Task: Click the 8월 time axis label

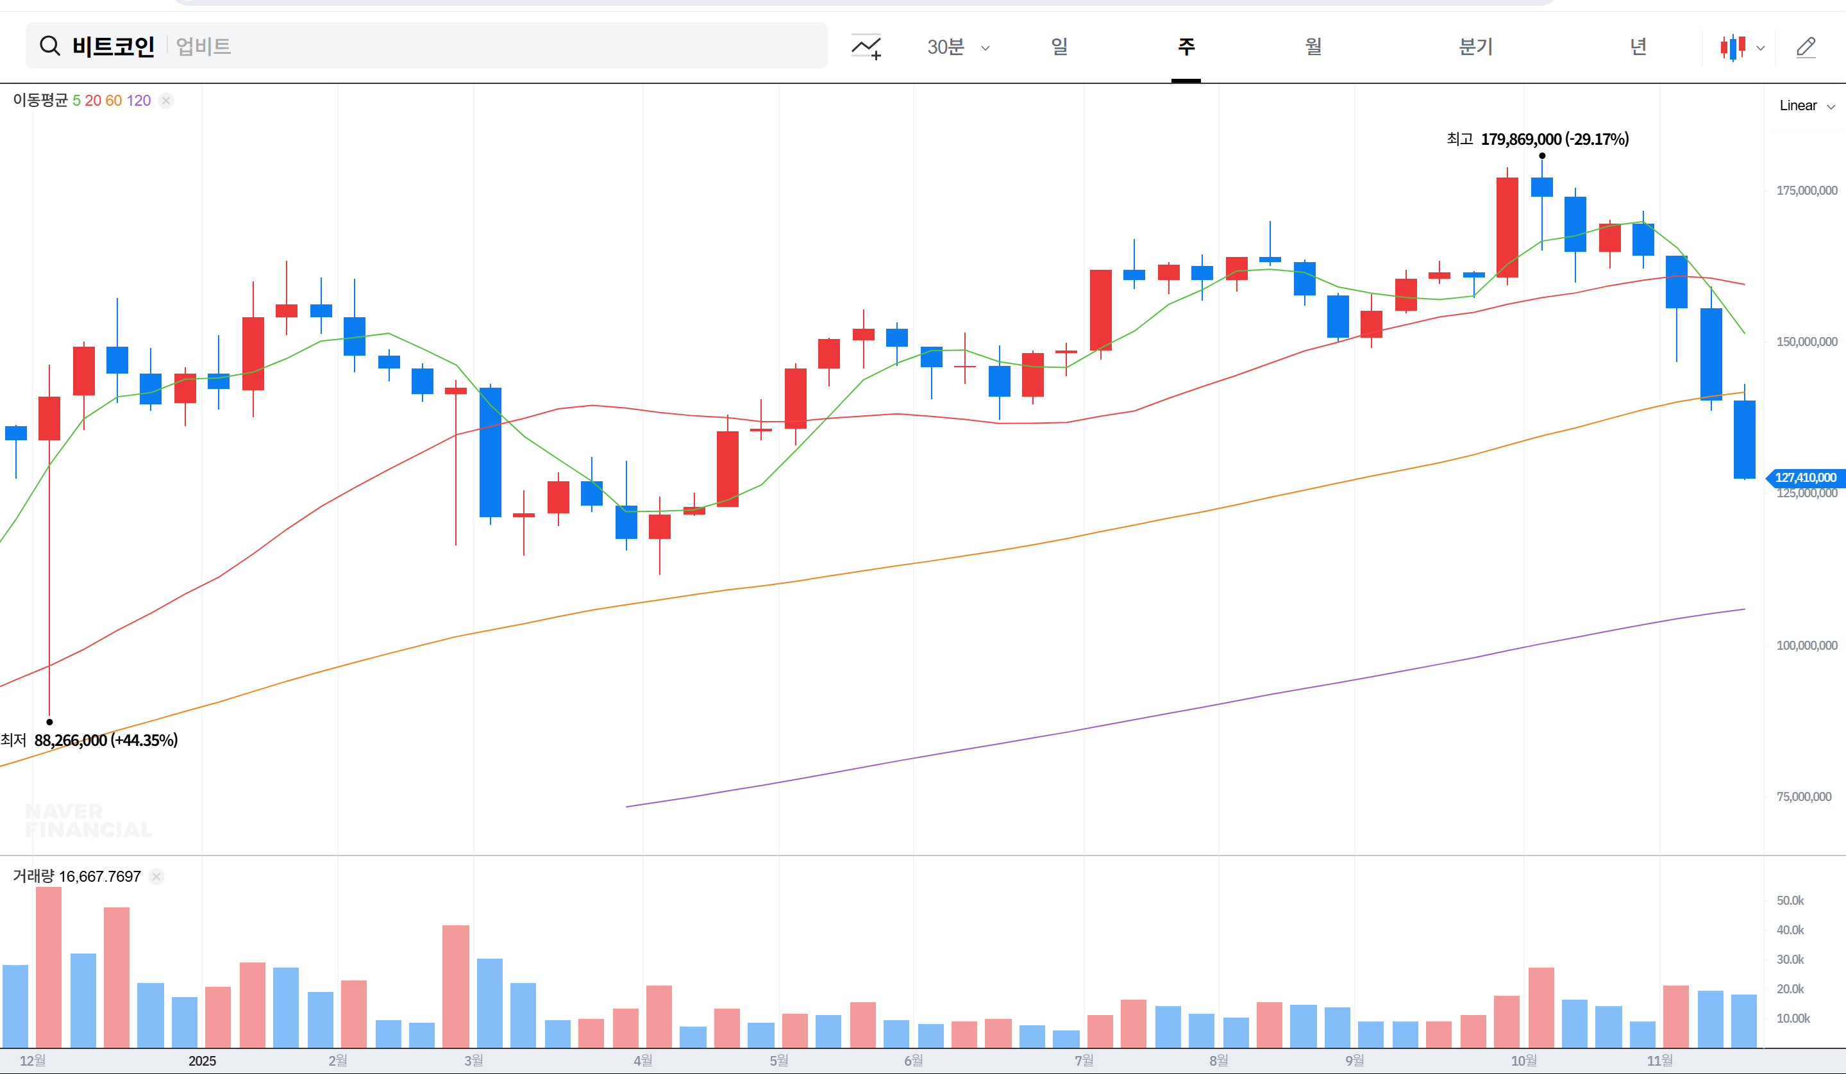Action: [1219, 1061]
